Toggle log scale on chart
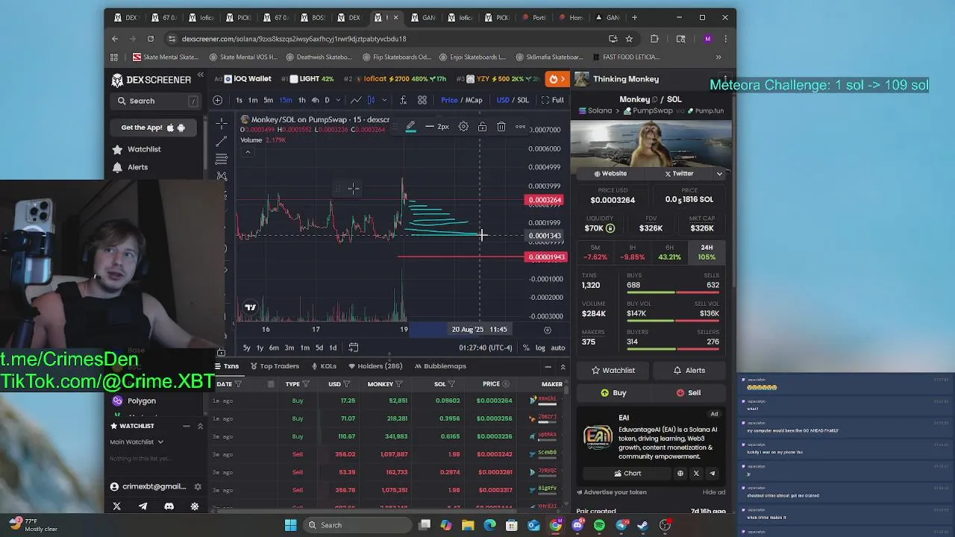This screenshot has width=955, height=537. (x=540, y=348)
